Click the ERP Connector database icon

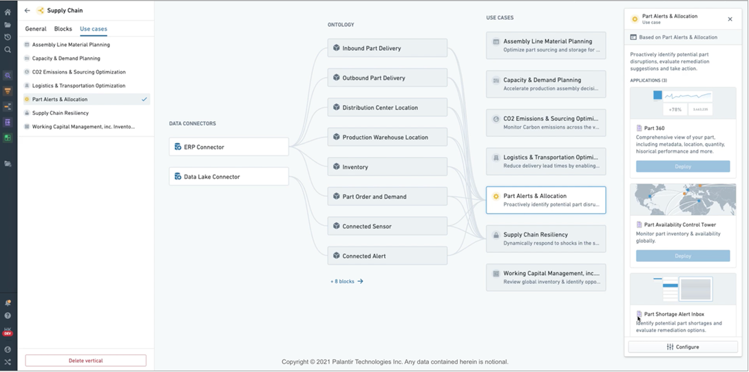point(178,147)
